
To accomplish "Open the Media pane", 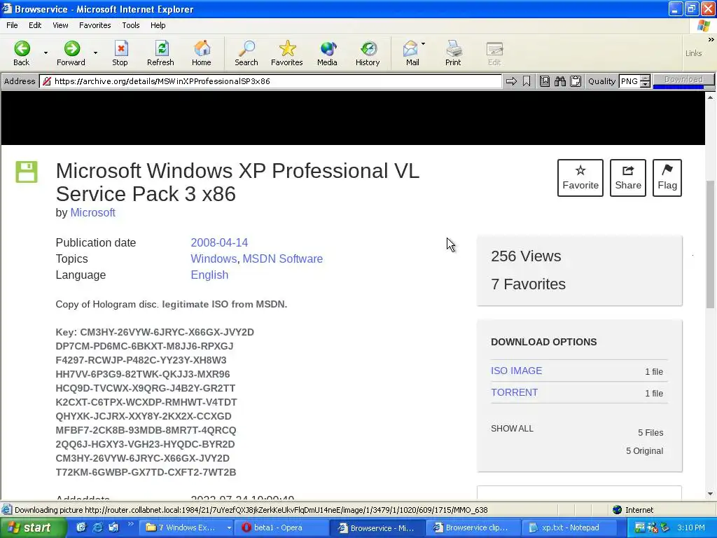I will pyautogui.click(x=328, y=53).
